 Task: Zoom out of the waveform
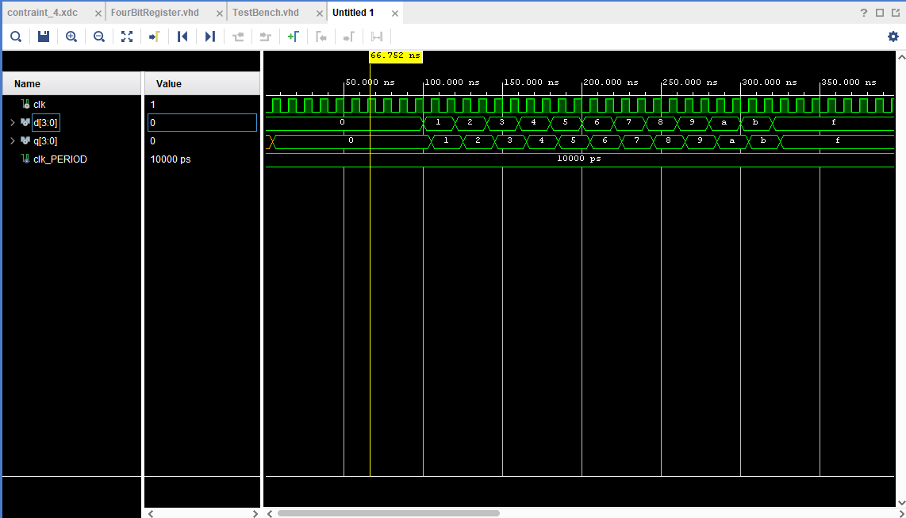pyautogui.click(x=99, y=36)
